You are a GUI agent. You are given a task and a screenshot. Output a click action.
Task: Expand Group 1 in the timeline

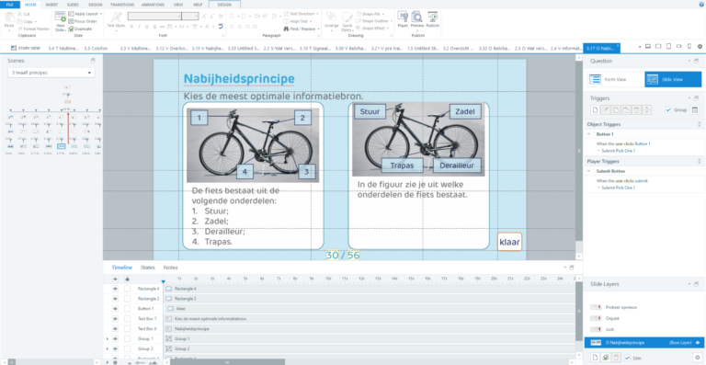108,338
